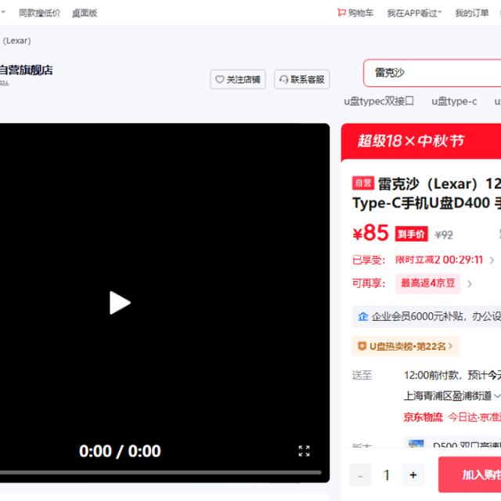501x501 pixels.
Task: Decrease quantity with the minus button
Action: coord(360,475)
